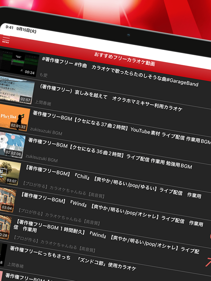Open thumbnail with 03:04 duration
The width and height of the screenshot is (211, 281).
pos(8,199)
